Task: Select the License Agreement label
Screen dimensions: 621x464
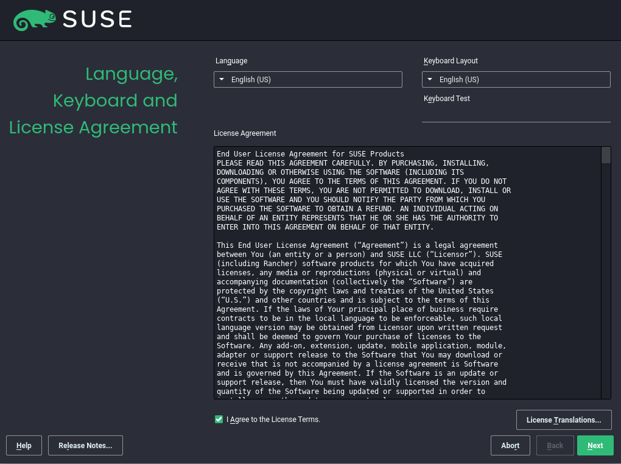Action: coord(244,133)
